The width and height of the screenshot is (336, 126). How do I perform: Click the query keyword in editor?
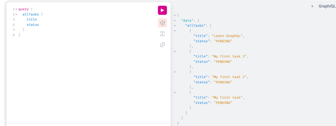[x=23, y=9]
